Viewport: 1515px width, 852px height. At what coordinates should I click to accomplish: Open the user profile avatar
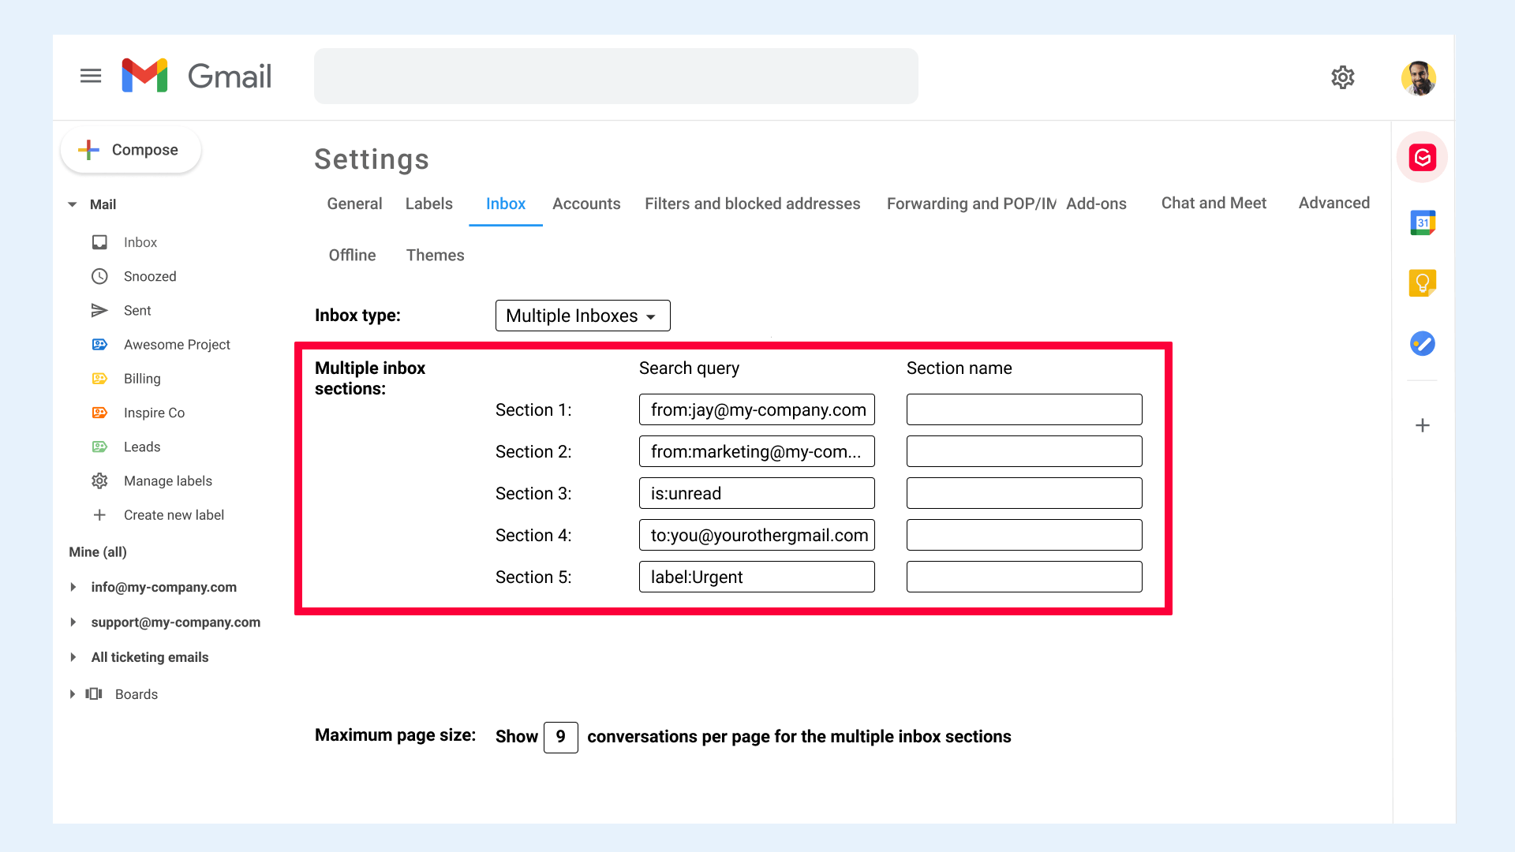tap(1418, 78)
